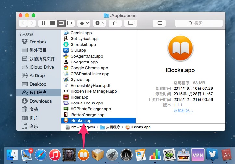The width and height of the screenshot is (235, 164).
Task: Launch Numbers from the Dock
Action: click(155, 155)
